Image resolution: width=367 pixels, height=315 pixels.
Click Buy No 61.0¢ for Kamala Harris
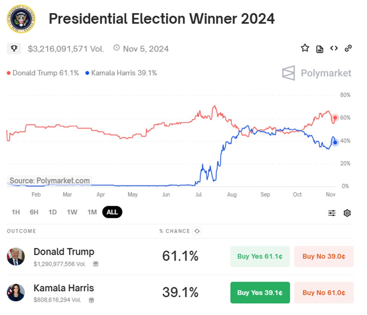324,292
